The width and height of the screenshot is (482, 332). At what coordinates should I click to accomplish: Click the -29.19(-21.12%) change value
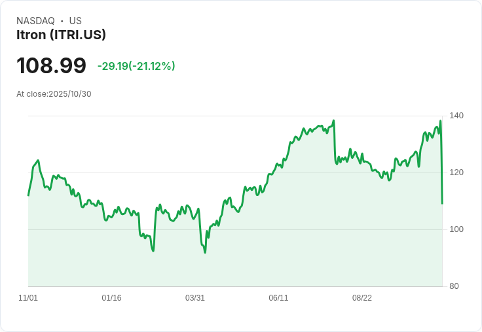pos(136,66)
